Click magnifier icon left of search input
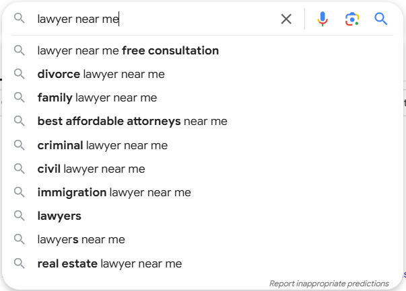This screenshot has width=406, height=291. pyautogui.click(x=20, y=19)
